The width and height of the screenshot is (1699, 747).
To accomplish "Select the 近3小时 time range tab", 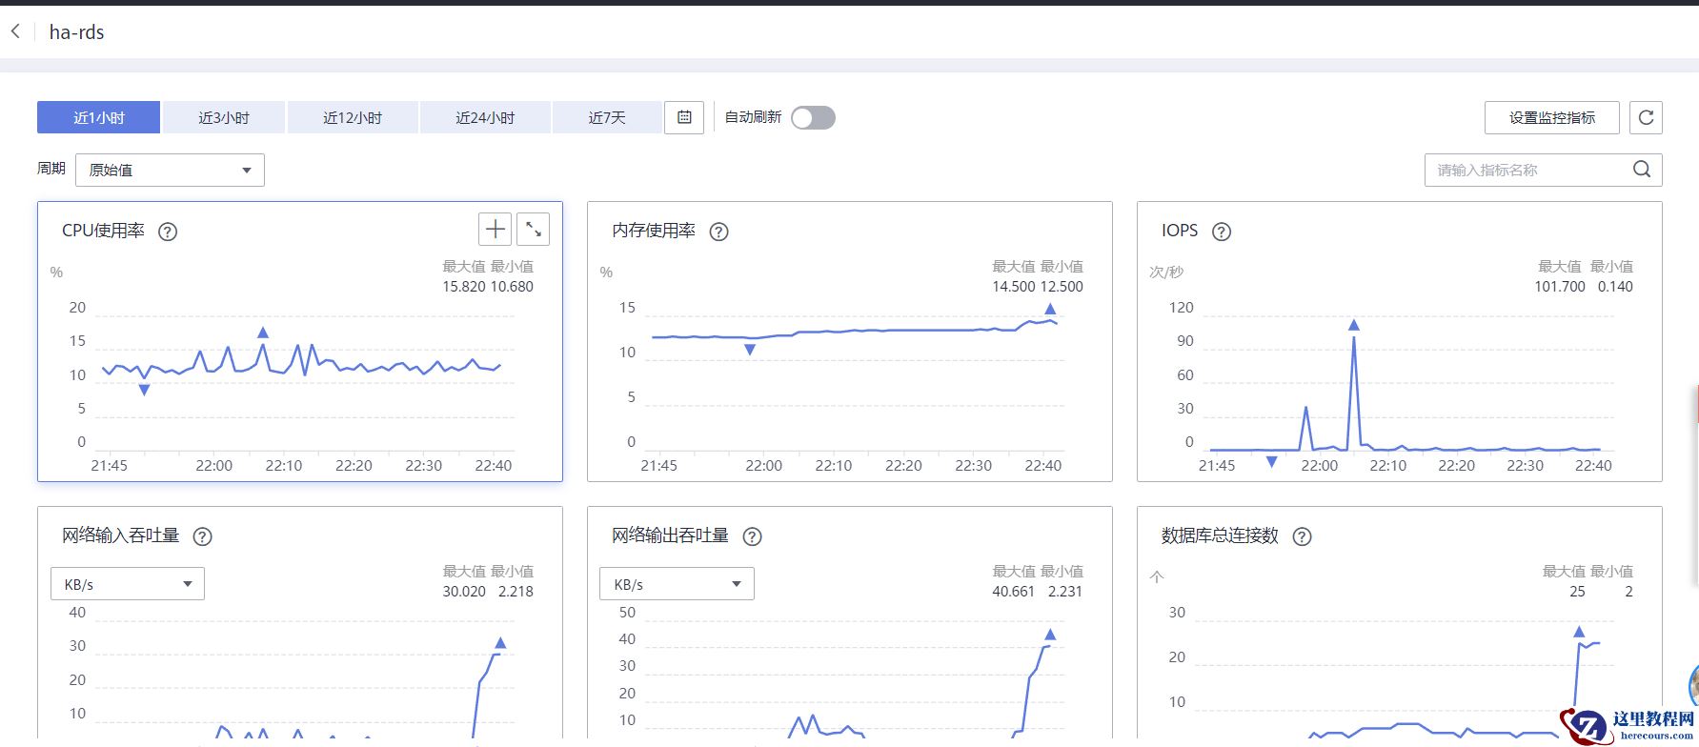I will click(x=224, y=117).
